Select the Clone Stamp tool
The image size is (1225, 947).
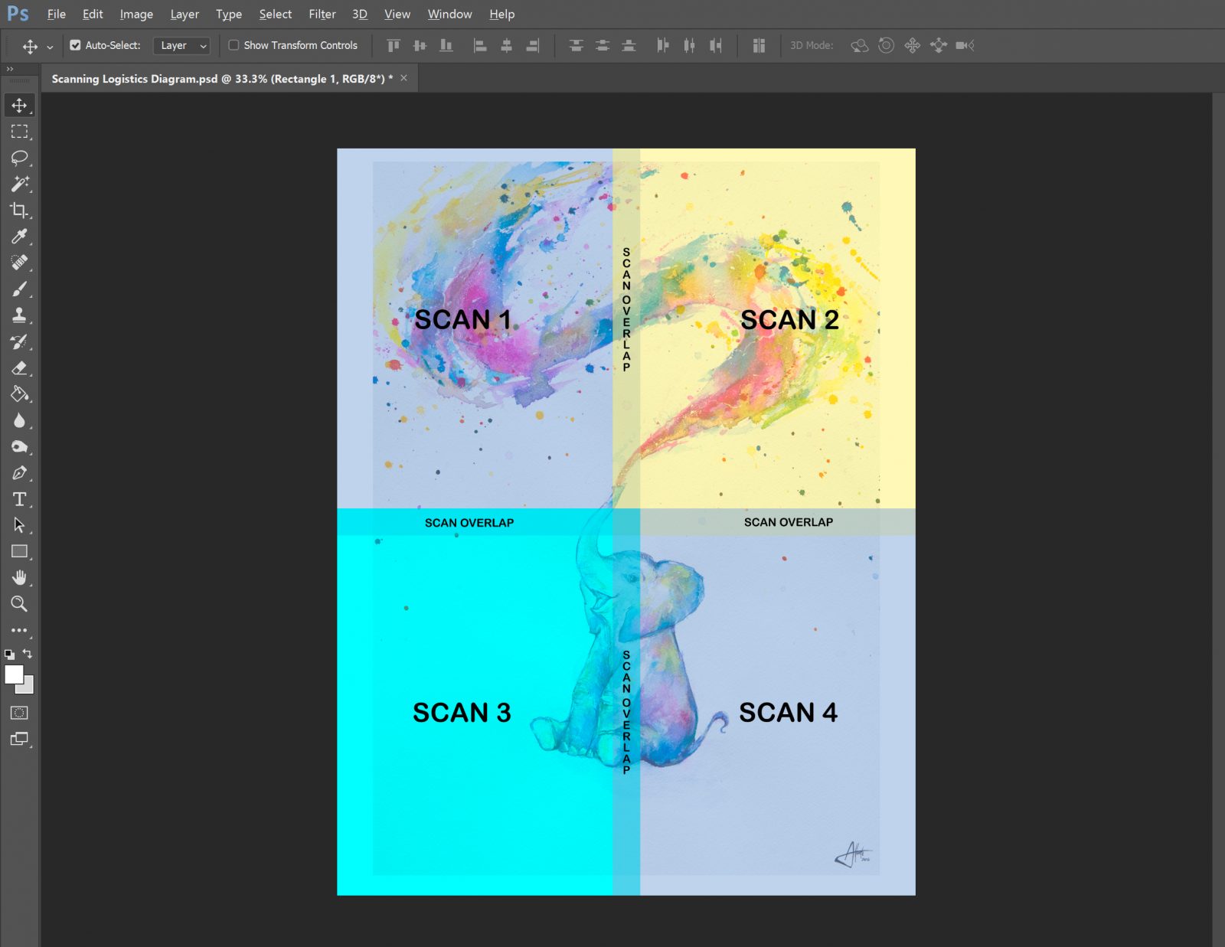[19, 315]
